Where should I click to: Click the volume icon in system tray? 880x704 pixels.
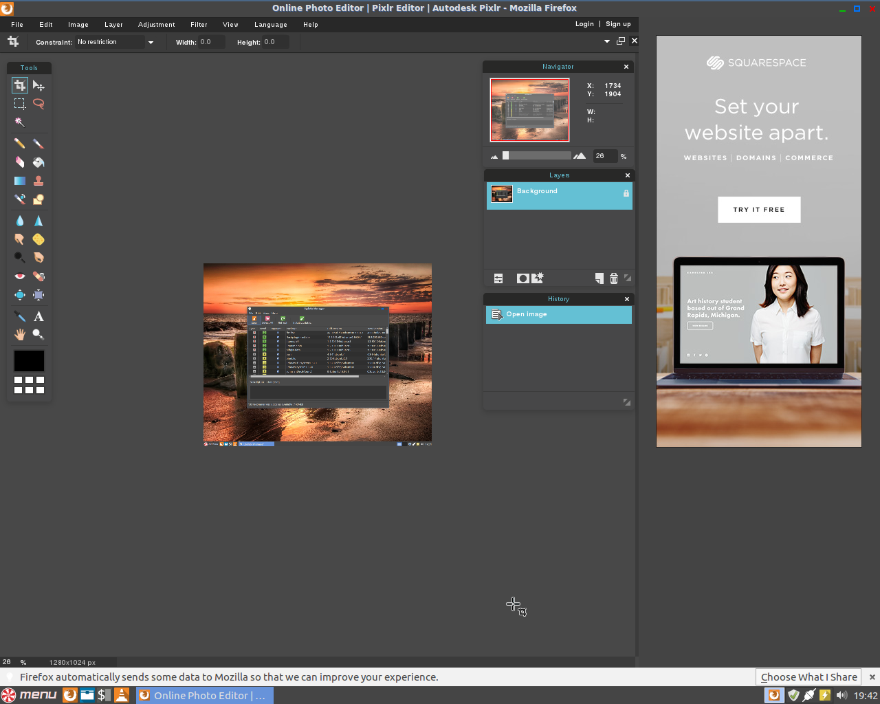click(841, 695)
